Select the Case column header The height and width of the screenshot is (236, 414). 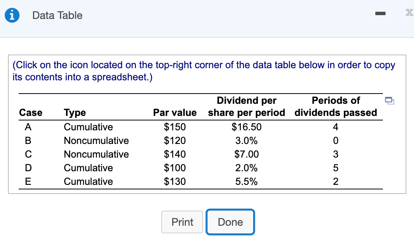coord(31,113)
